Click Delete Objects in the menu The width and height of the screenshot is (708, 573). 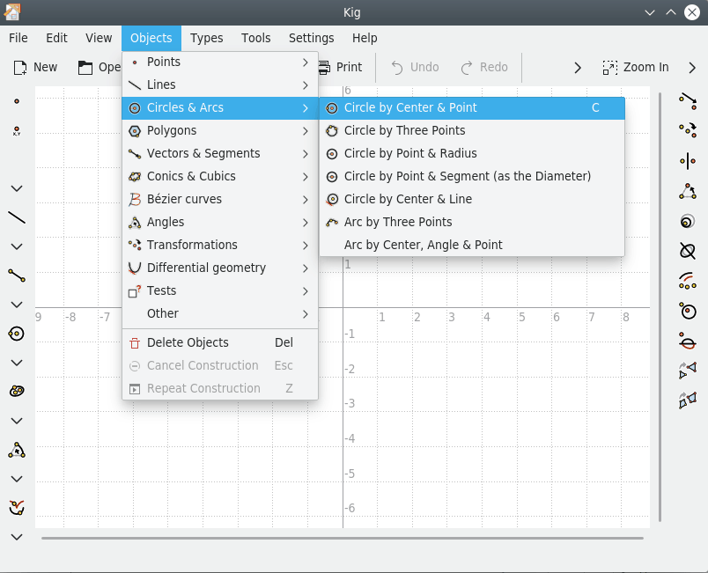coord(220,343)
